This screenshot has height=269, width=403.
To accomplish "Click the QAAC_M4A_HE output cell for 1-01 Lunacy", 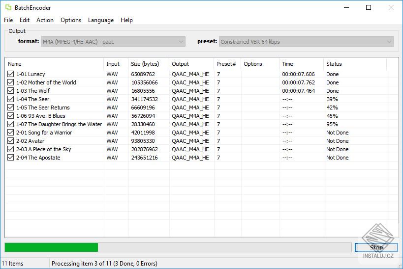I will coord(190,74).
